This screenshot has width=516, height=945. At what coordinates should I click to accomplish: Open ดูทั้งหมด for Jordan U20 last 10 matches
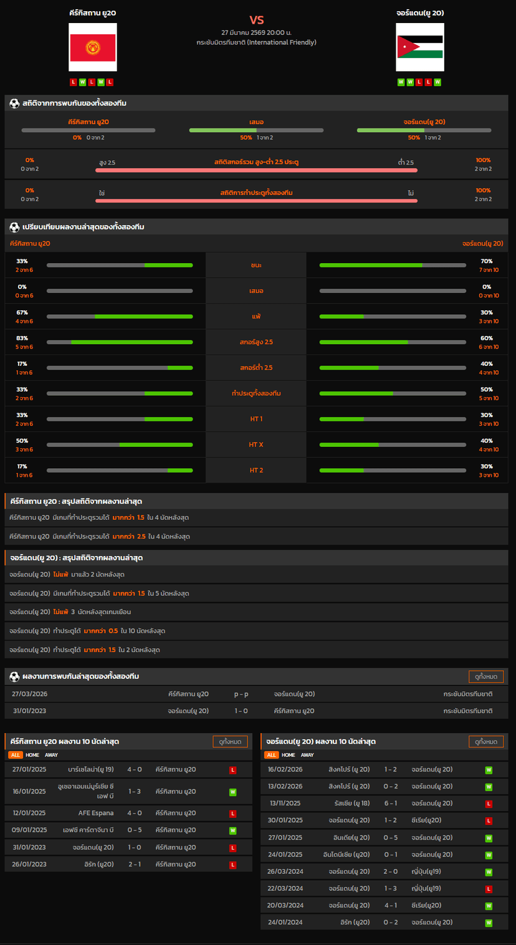pyautogui.click(x=485, y=742)
